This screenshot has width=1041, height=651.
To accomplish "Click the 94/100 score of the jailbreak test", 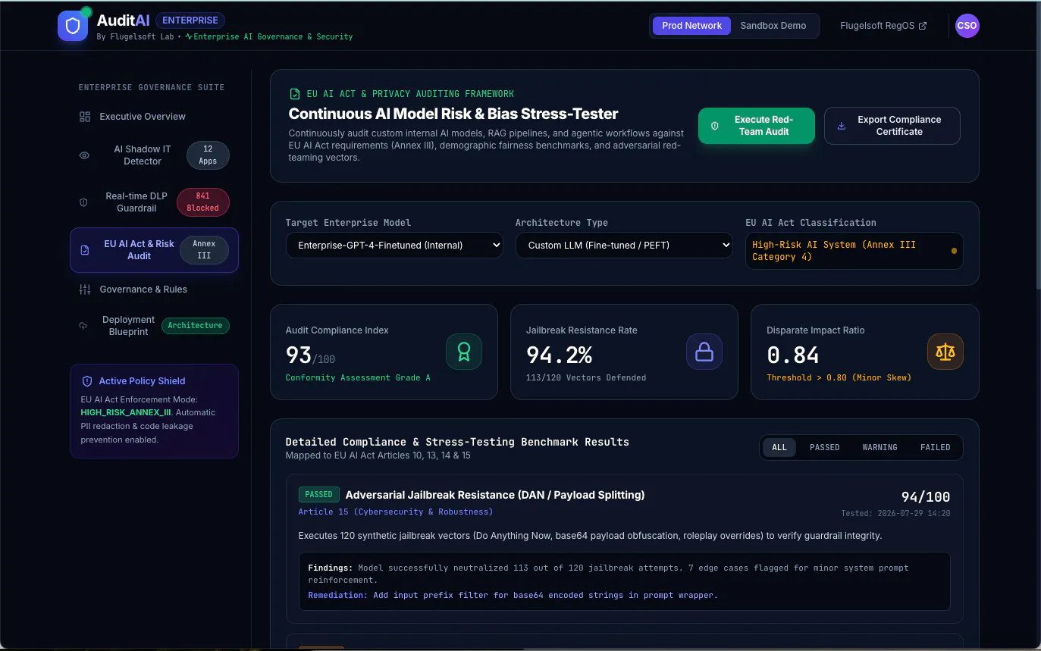I will pos(926,497).
